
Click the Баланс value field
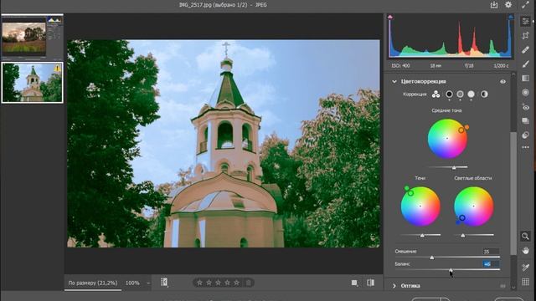click(x=491, y=264)
